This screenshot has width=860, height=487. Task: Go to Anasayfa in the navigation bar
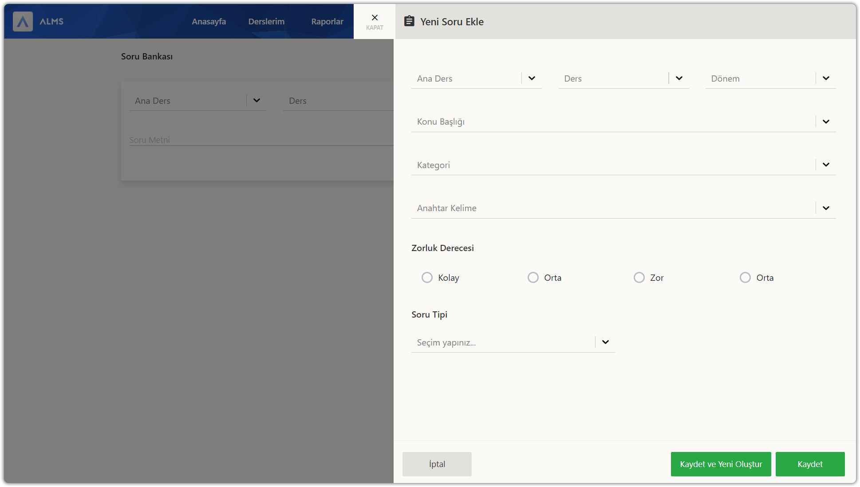point(209,21)
